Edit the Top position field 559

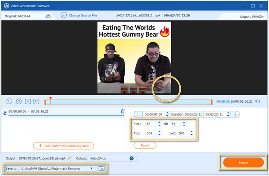point(151,133)
